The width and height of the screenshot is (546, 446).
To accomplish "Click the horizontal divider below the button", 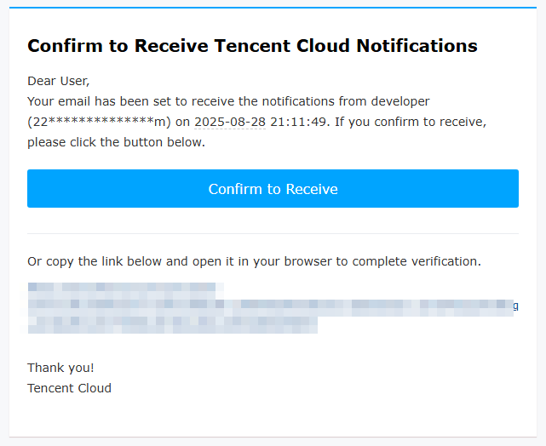I will [273, 233].
